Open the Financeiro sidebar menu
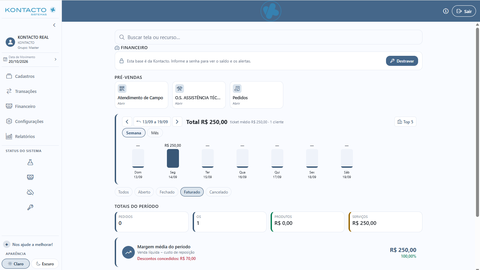Image resolution: width=480 pixels, height=270 pixels. click(30, 106)
